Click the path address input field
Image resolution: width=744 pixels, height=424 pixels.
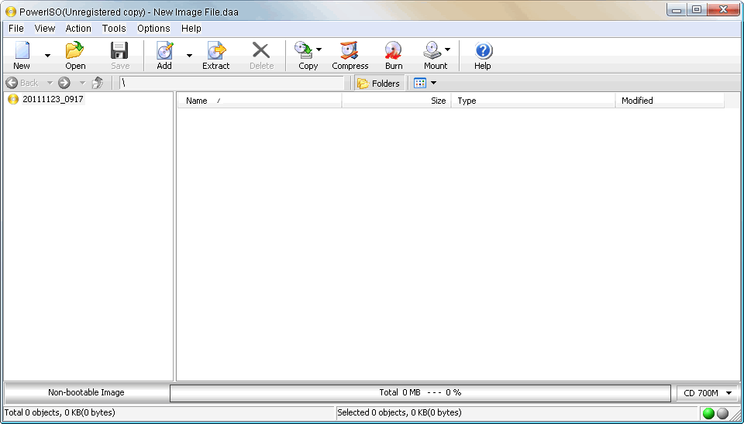(232, 83)
